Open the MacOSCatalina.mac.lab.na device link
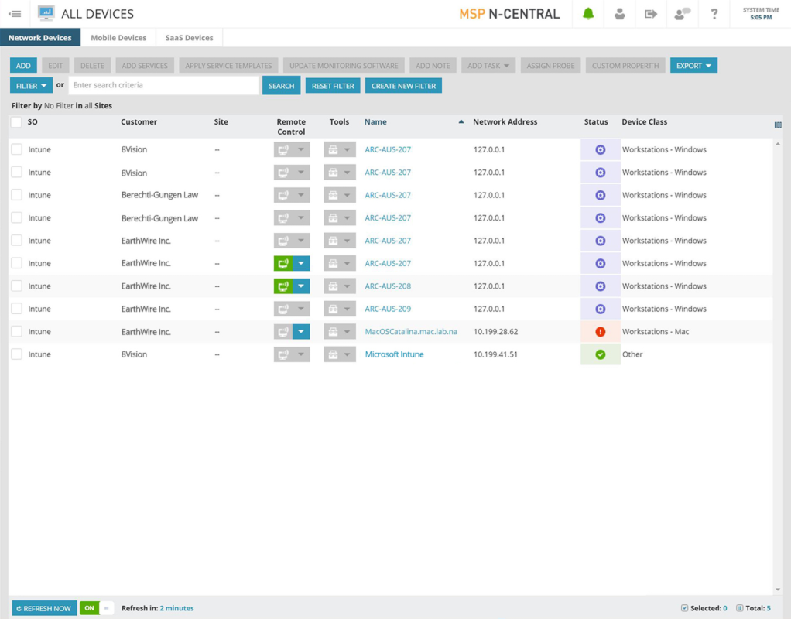The image size is (791, 619). tap(411, 331)
